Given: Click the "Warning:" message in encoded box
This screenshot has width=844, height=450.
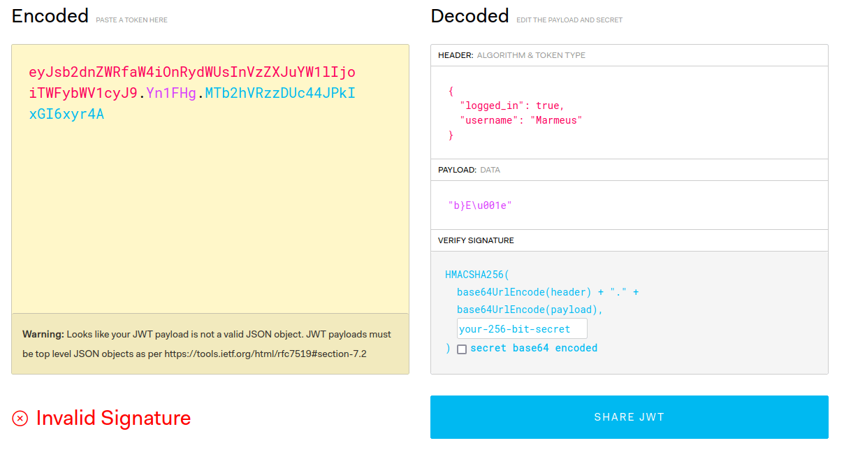Looking at the screenshot, I should pyautogui.click(x=207, y=344).
